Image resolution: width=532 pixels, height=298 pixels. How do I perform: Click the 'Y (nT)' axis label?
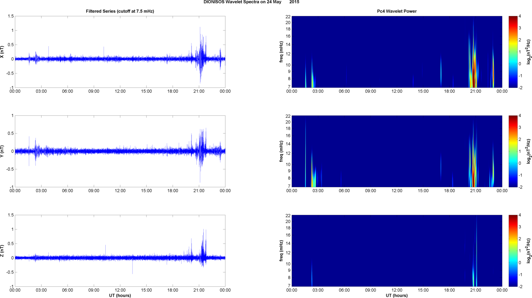pos(2,151)
